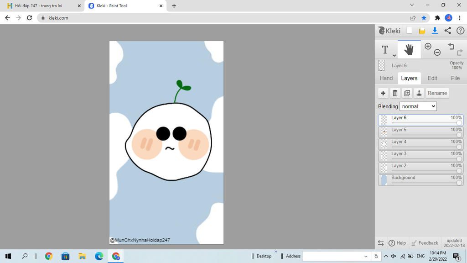
Task: Click the Rename layer button
Action: [x=437, y=93]
